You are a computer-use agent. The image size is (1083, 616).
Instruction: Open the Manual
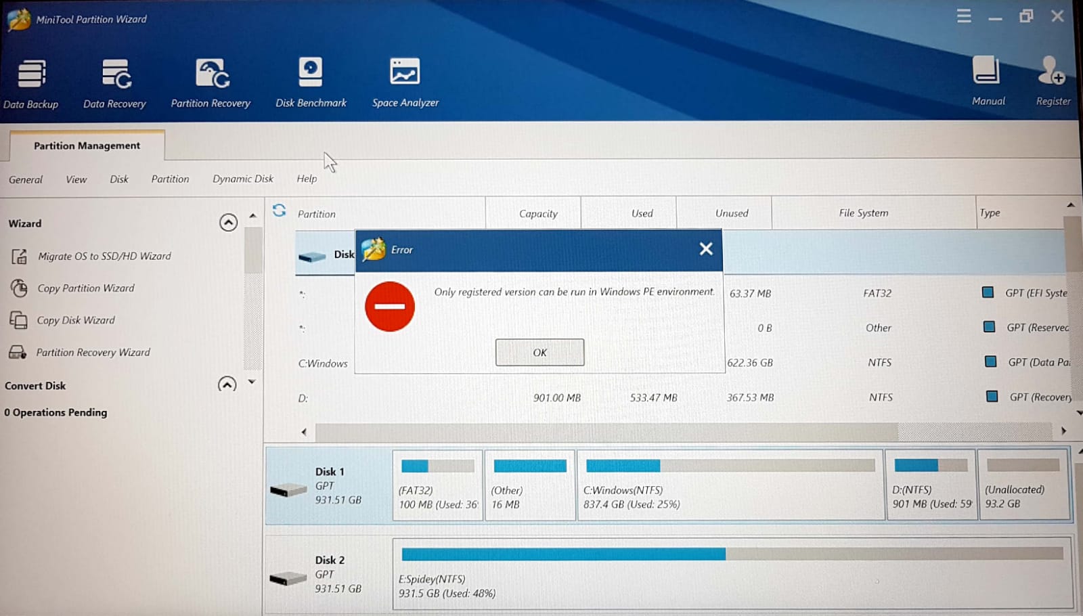[x=988, y=81]
